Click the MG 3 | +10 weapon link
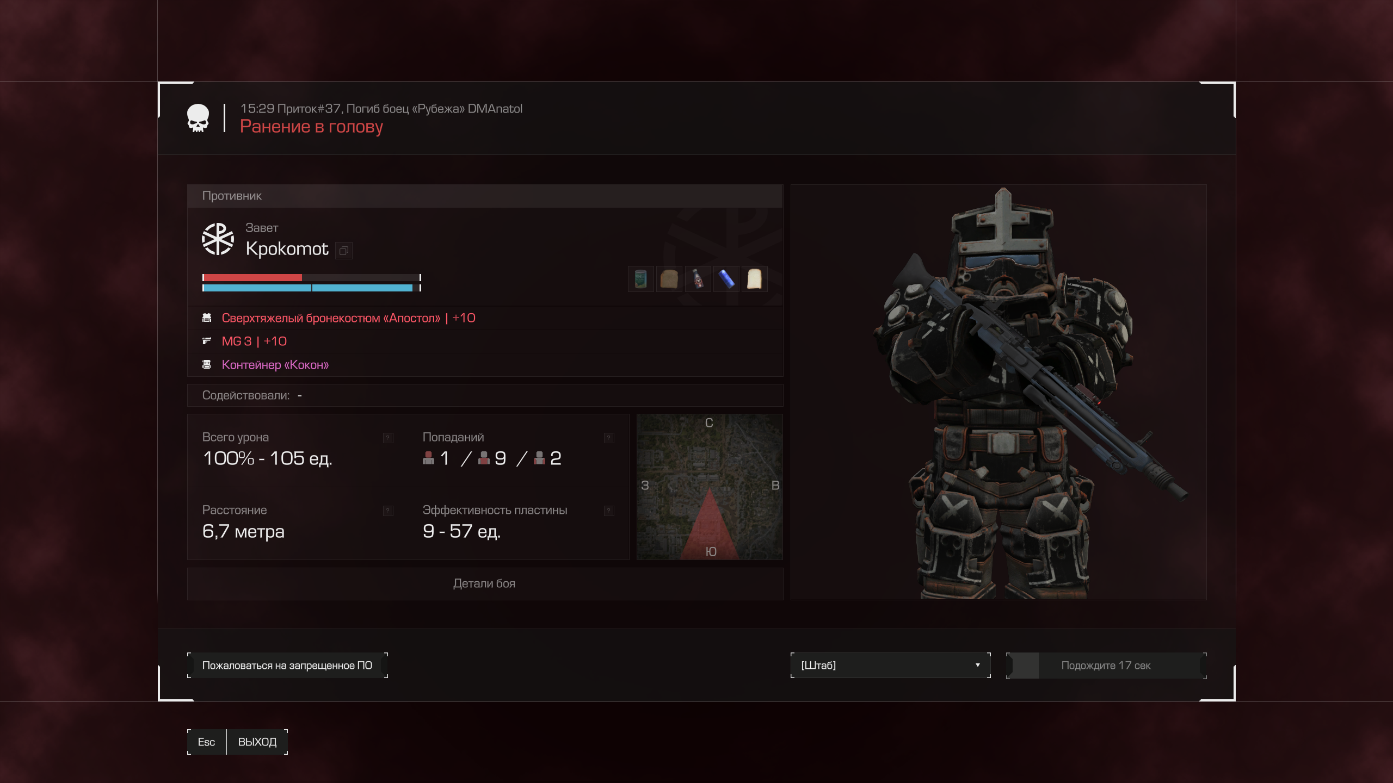1393x783 pixels. [x=254, y=341]
